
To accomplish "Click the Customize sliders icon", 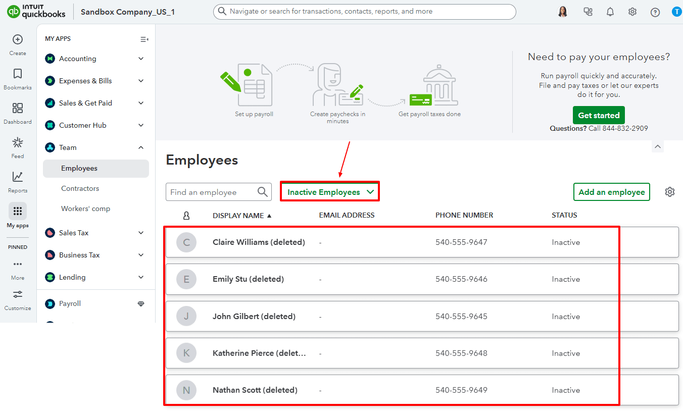I will [18, 294].
